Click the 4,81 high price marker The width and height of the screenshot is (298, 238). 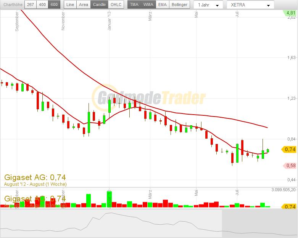[290, 13]
